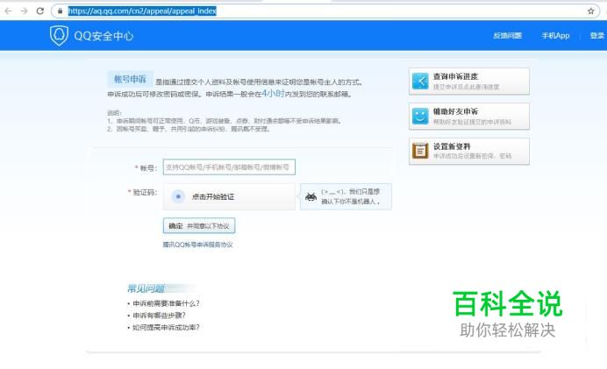Open 设置新资料 card
This screenshot has height=369, width=607.
tap(469, 152)
